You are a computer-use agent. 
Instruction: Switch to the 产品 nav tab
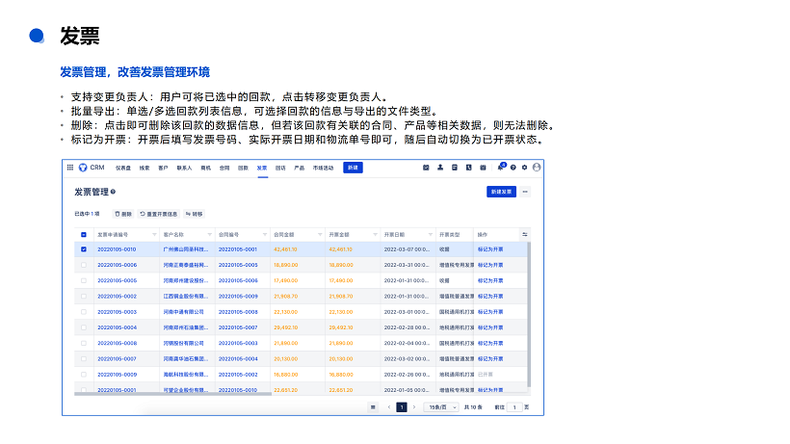[x=300, y=169]
